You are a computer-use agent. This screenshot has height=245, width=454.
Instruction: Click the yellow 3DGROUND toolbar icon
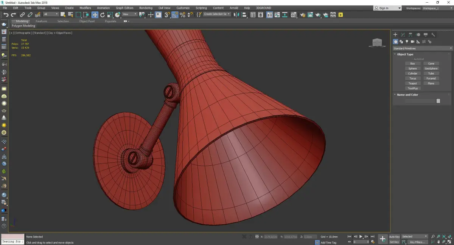point(340,15)
